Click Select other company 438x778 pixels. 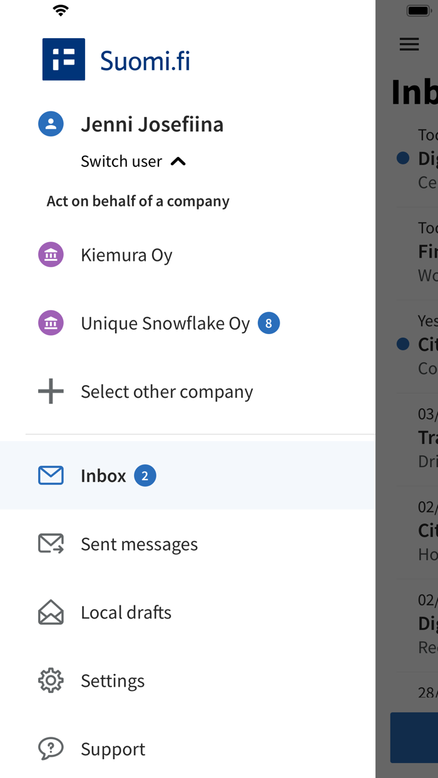tap(166, 391)
